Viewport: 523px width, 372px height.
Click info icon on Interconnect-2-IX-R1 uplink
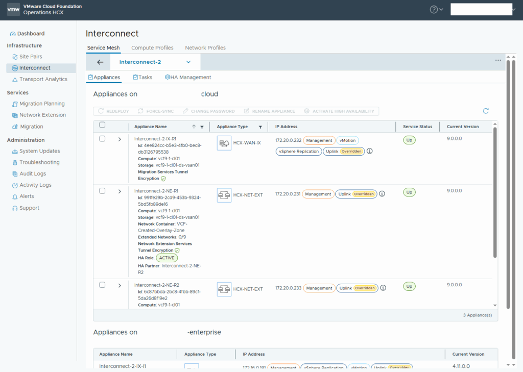pyautogui.click(x=370, y=151)
